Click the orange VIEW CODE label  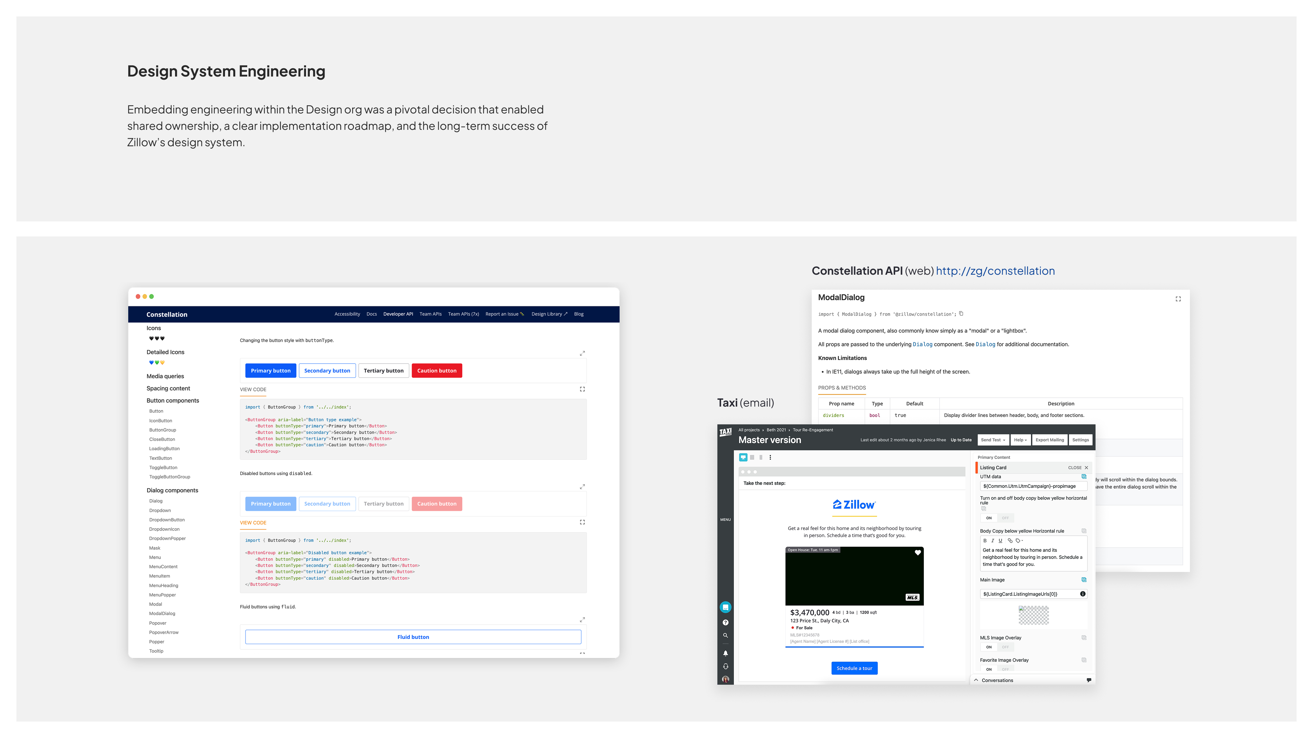tap(253, 522)
